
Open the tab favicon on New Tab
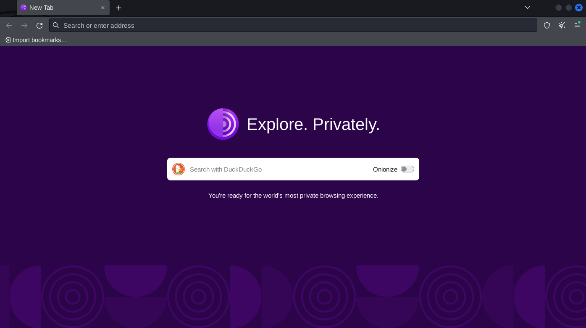pos(24,8)
